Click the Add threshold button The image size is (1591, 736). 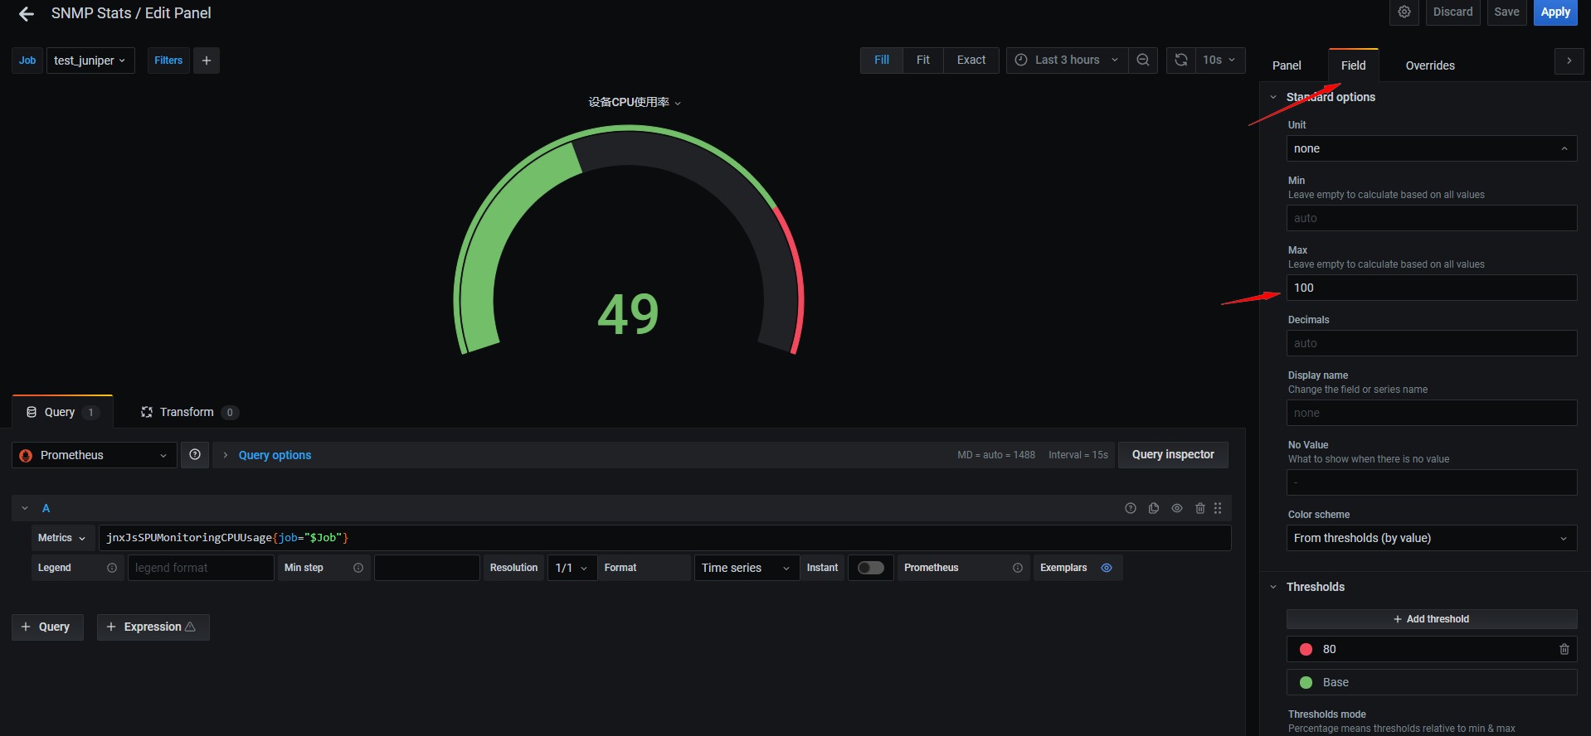1431,619
